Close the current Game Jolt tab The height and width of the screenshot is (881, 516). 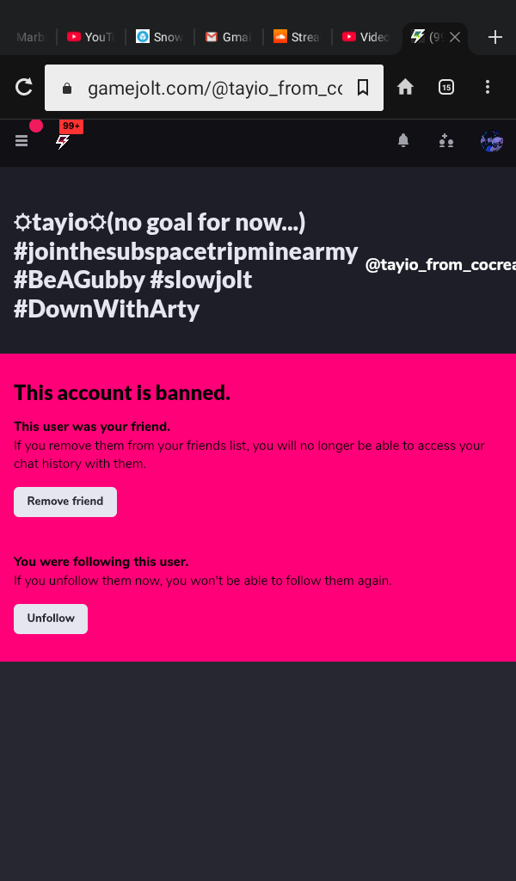(x=455, y=37)
